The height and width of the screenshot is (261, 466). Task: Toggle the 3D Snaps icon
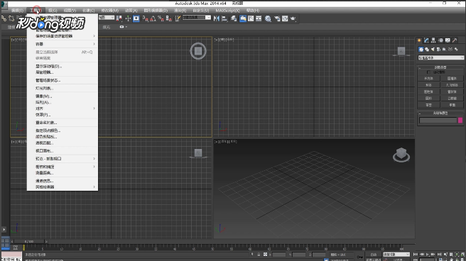click(145, 18)
